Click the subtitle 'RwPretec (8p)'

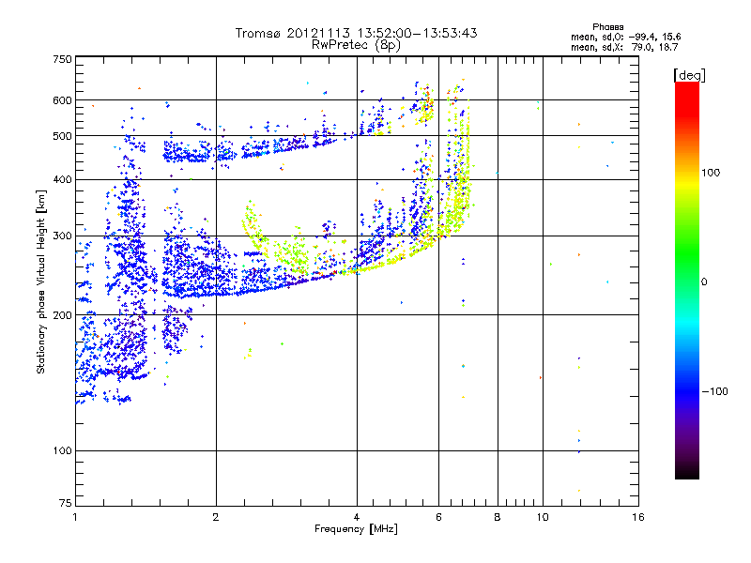click(x=356, y=45)
